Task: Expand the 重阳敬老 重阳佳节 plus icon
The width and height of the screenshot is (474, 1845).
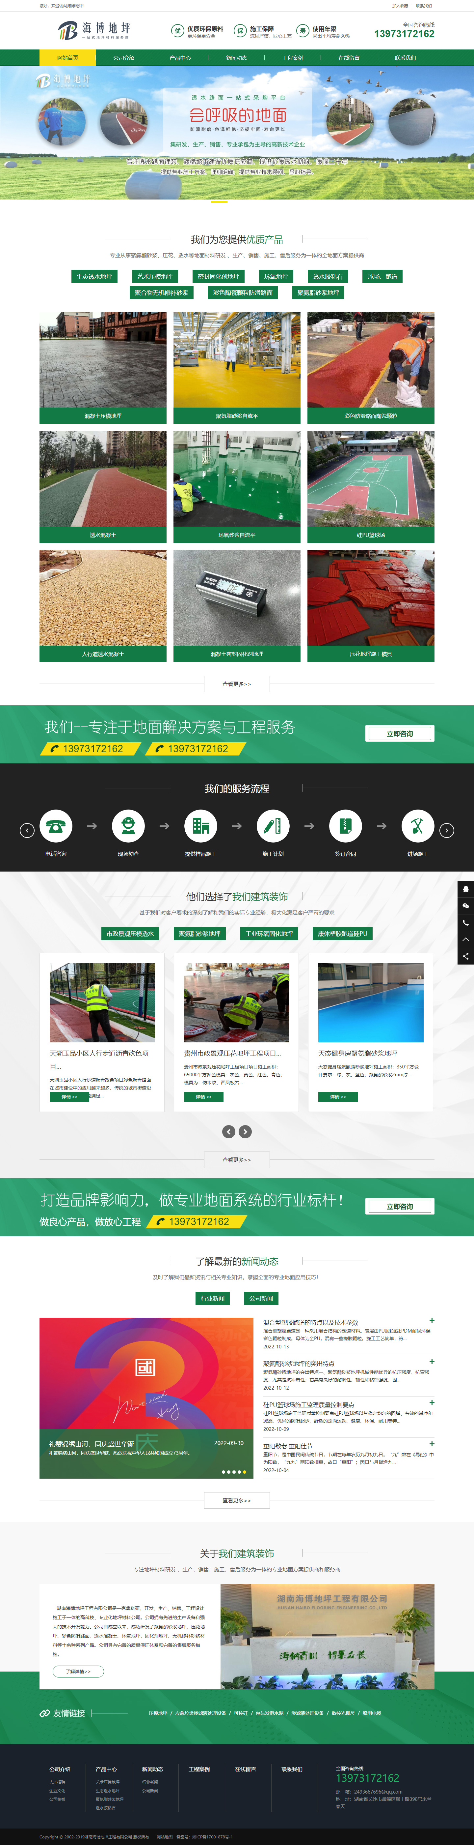Action: 432,1443
